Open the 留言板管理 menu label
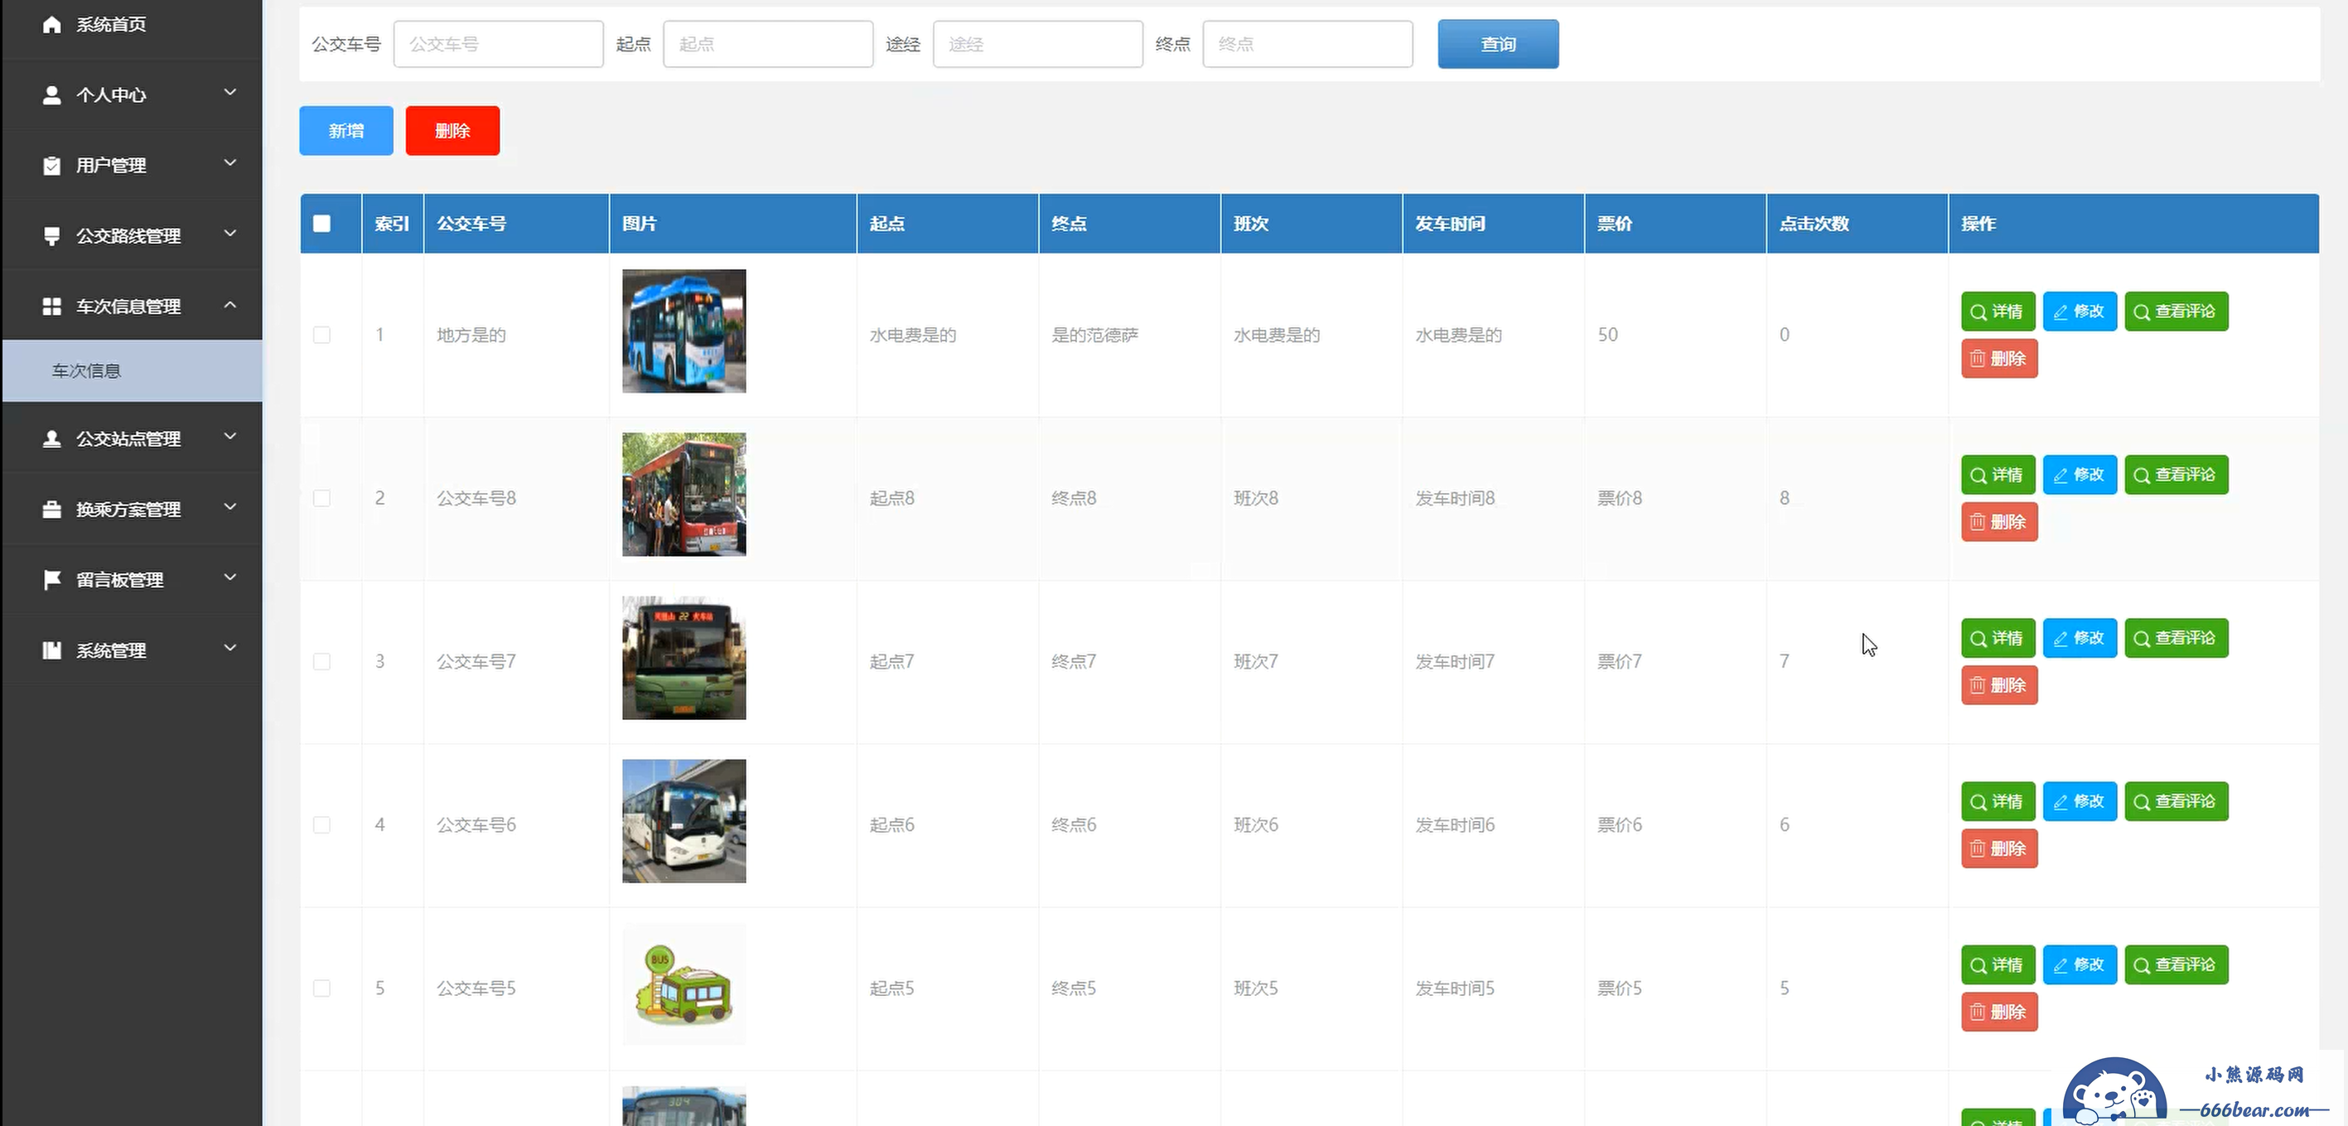 click(x=119, y=580)
